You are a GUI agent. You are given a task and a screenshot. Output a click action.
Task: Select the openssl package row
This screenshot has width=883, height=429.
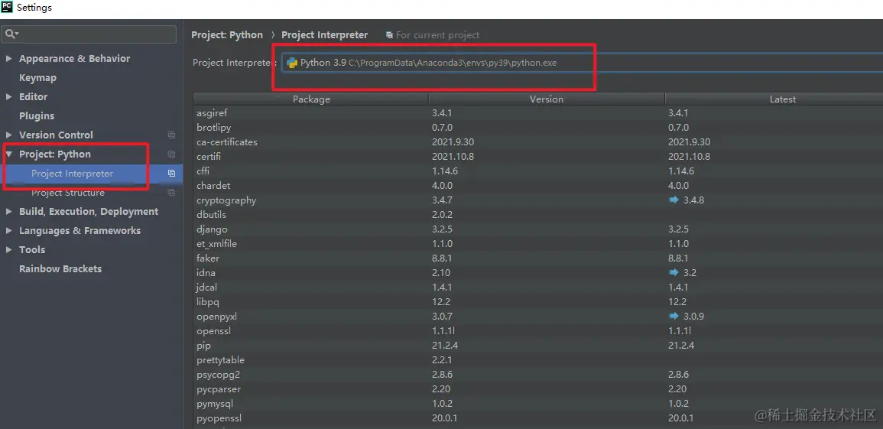click(x=537, y=331)
